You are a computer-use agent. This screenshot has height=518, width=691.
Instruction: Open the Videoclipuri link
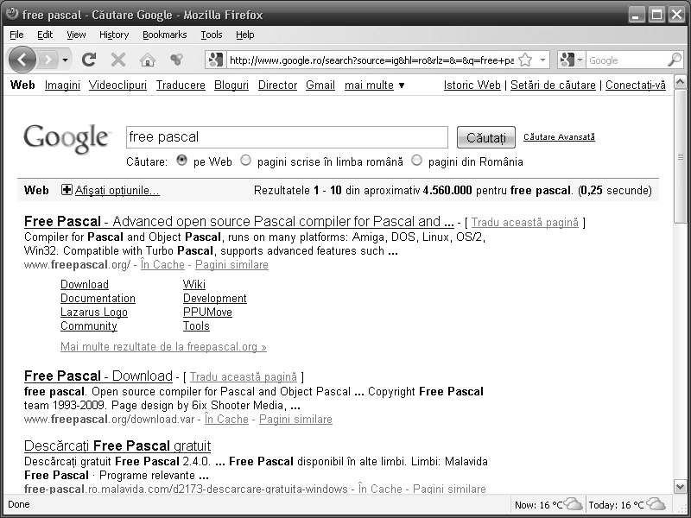click(117, 85)
